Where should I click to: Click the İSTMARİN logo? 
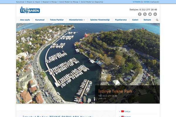click(30, 10)
